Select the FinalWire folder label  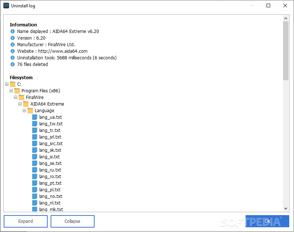click(x=35, y=97)
